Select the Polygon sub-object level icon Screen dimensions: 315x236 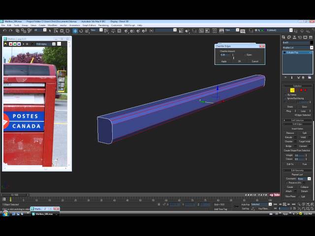pyautogui.click(x=301, y=90)
